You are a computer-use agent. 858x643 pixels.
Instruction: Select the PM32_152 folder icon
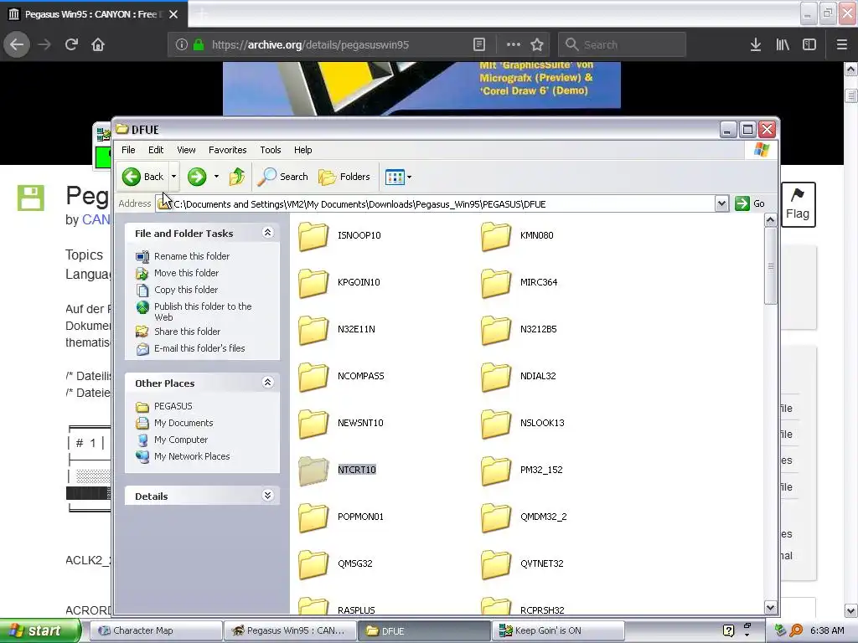496,471
